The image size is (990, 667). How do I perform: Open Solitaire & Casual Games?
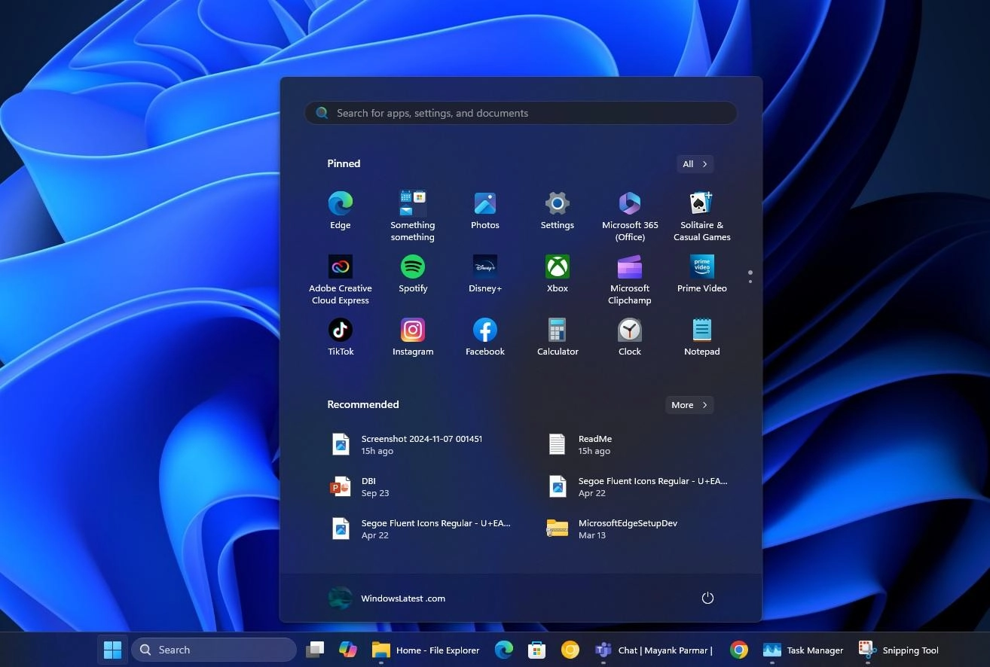pyautogui.click(x=701, y=211)
